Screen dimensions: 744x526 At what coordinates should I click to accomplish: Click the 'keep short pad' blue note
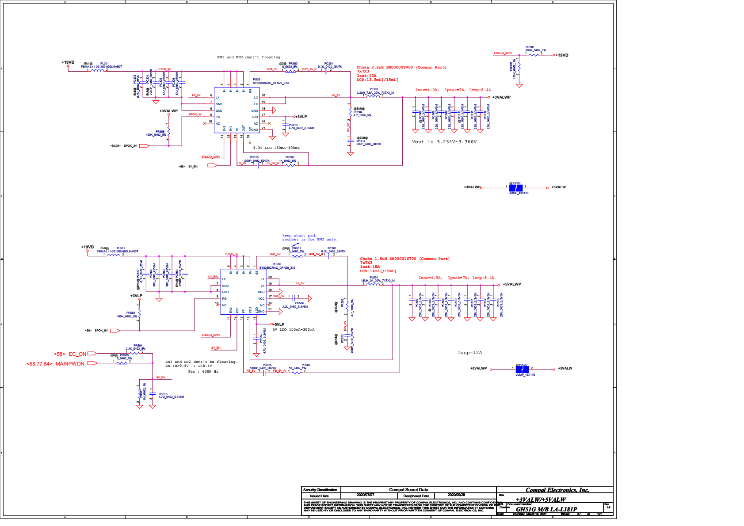pos(299,236)
